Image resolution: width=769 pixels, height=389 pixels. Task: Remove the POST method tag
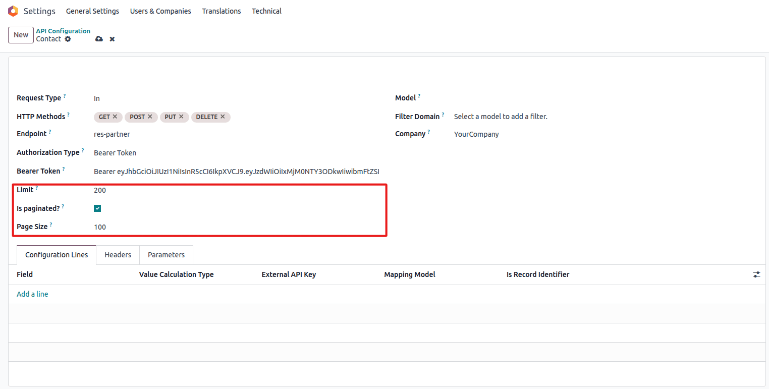click(150, 117)
